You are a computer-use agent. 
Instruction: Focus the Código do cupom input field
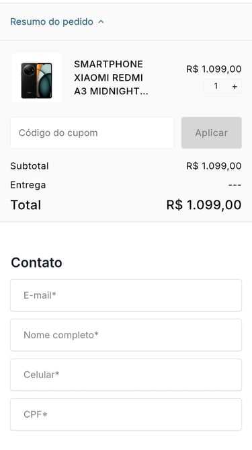click(x=92, y=133)
